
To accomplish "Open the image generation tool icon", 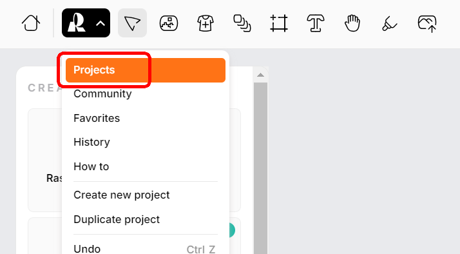I will [x=169, y=23].
